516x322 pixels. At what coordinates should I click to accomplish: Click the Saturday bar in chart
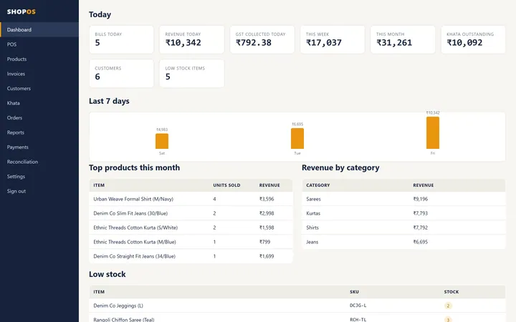pyautogui.click(x=162, y=141)
